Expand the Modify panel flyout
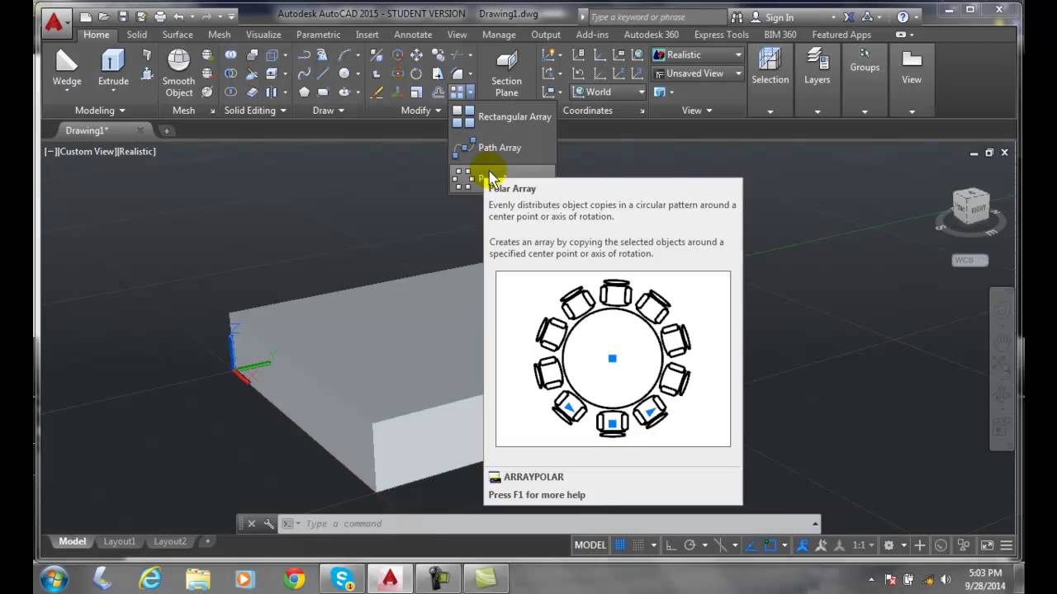The width and height of the screenshot is (1057, 594). point(421,111)
